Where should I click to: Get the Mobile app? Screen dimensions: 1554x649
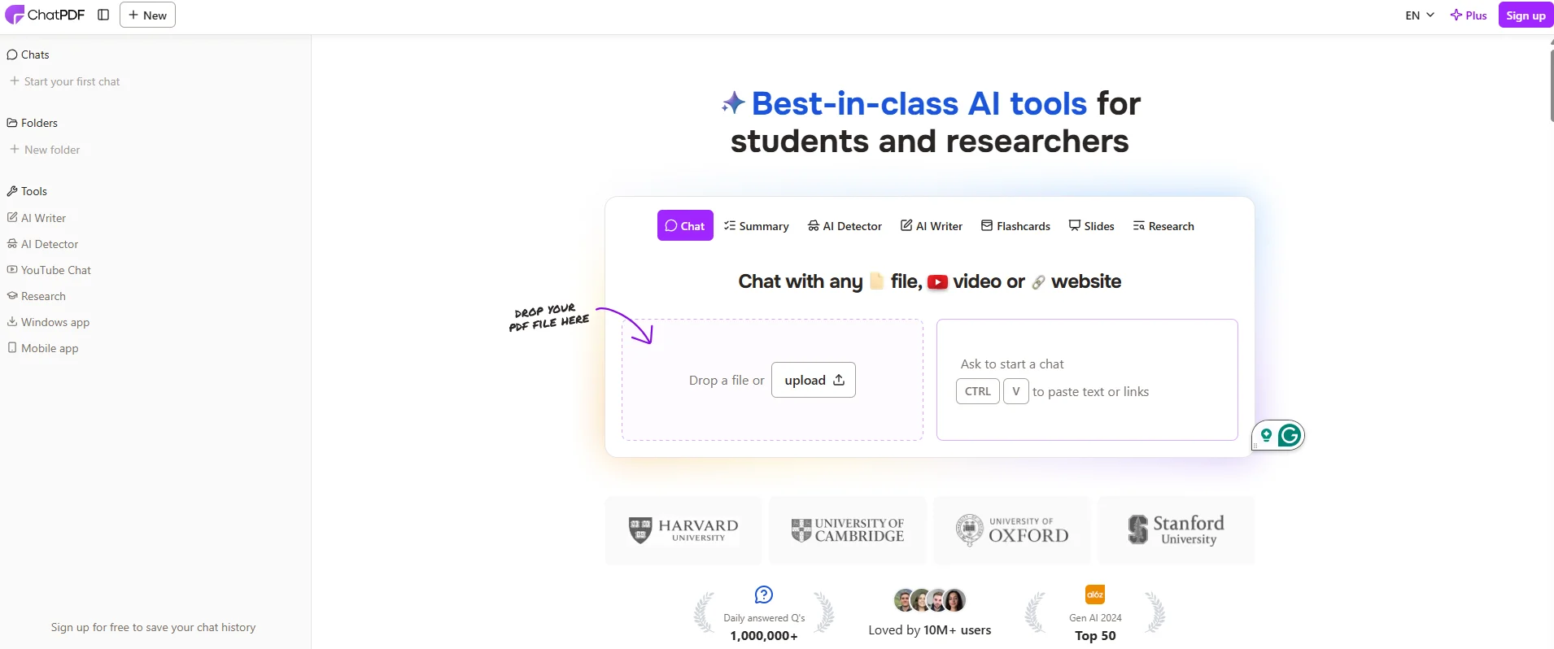pos(50,348)
